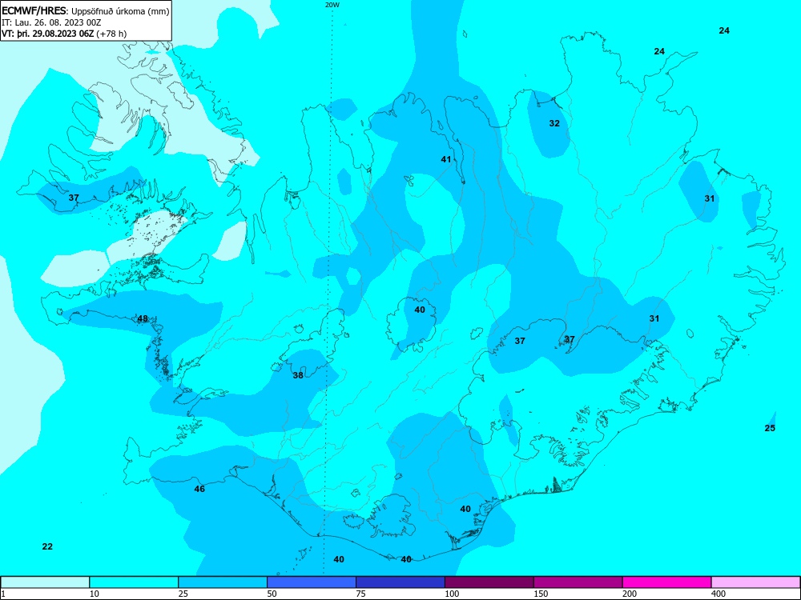Image resolution: width=801 pixels, height=600 pixels.
Task: Click the map value 25 off the southeast coast
Action: [x=770, y=427]
